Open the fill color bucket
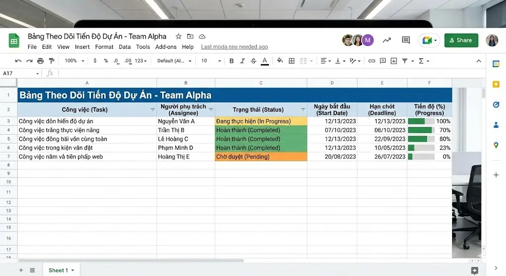Screen dimensions: 506x276 point(280,61)
